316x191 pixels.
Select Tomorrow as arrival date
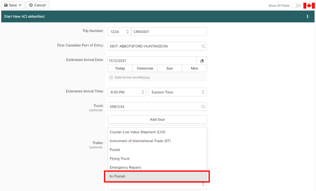(x=145, y=68)
